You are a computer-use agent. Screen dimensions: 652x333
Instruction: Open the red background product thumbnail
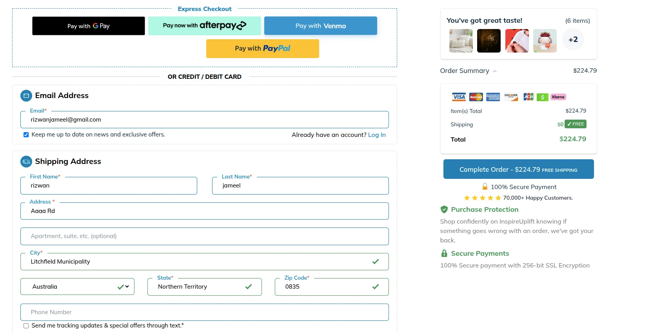pos(517,41)
